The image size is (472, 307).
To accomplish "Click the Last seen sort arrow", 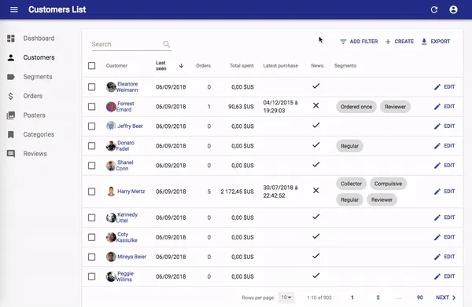I will 181,65.
